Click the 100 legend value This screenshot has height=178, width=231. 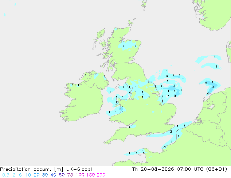80,175
